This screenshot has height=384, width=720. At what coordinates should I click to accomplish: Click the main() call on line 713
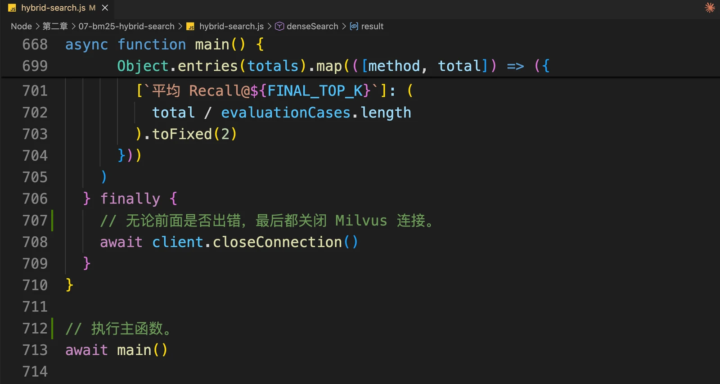[142, 350]
